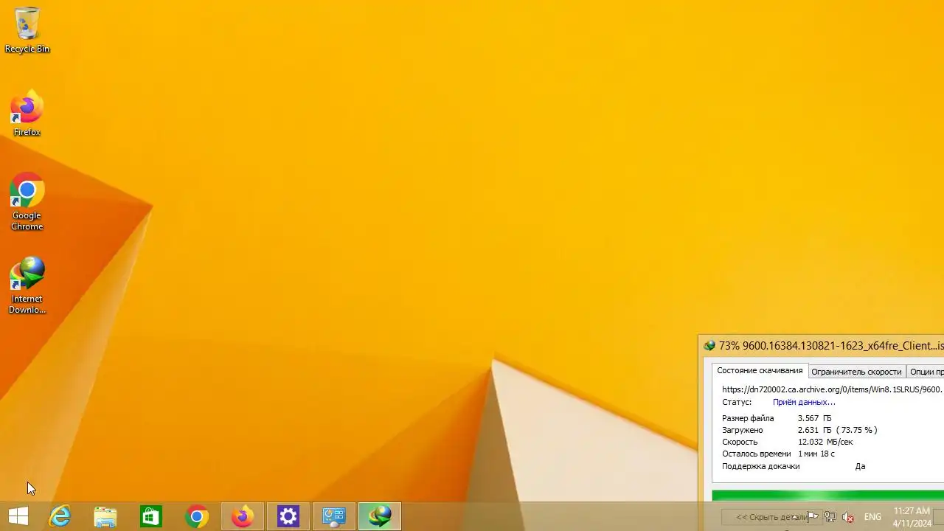The image size is (944, 531).
Task: Open the Windows Store taskbar icon
Action: 151,516
